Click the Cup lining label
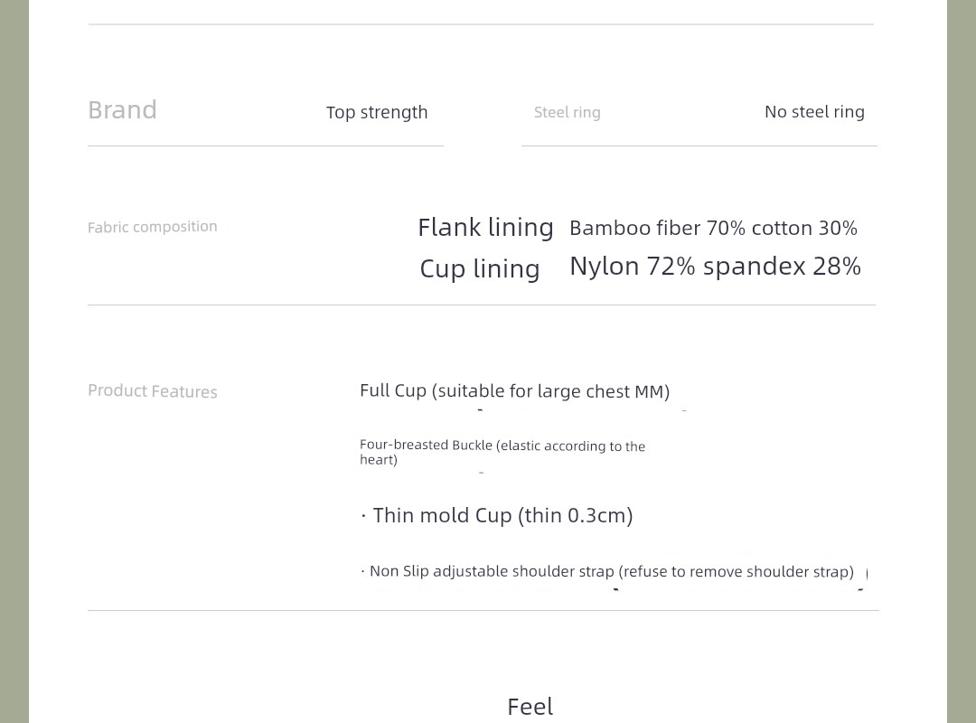This screenshot has width=976, height=723. tap(479, 269)
